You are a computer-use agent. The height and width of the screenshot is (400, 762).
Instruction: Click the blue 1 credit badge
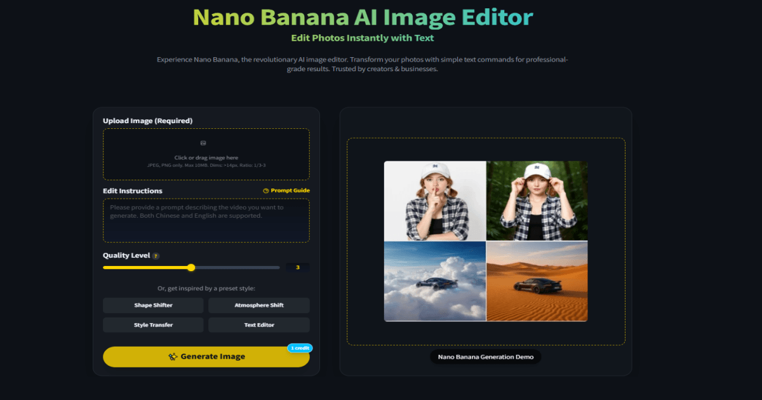click(x=299, y=348)
